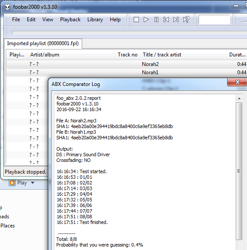Click the 'DS : Primary Sound Driver' line
The height and width of the screenshot is (250, 247).
83,155
